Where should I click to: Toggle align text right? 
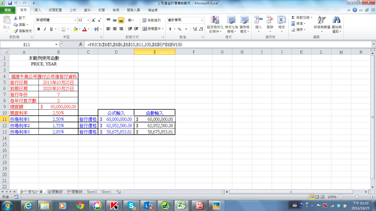coord(121,29)
